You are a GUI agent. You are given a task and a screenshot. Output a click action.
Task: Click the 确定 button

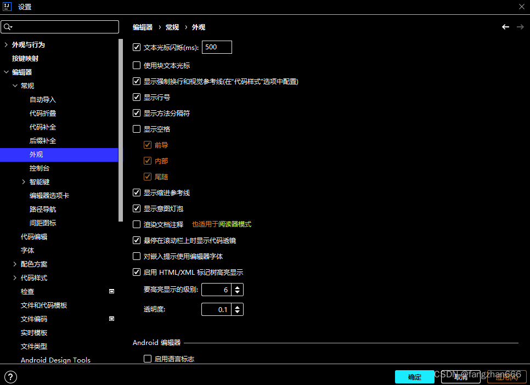click(414, 377)
